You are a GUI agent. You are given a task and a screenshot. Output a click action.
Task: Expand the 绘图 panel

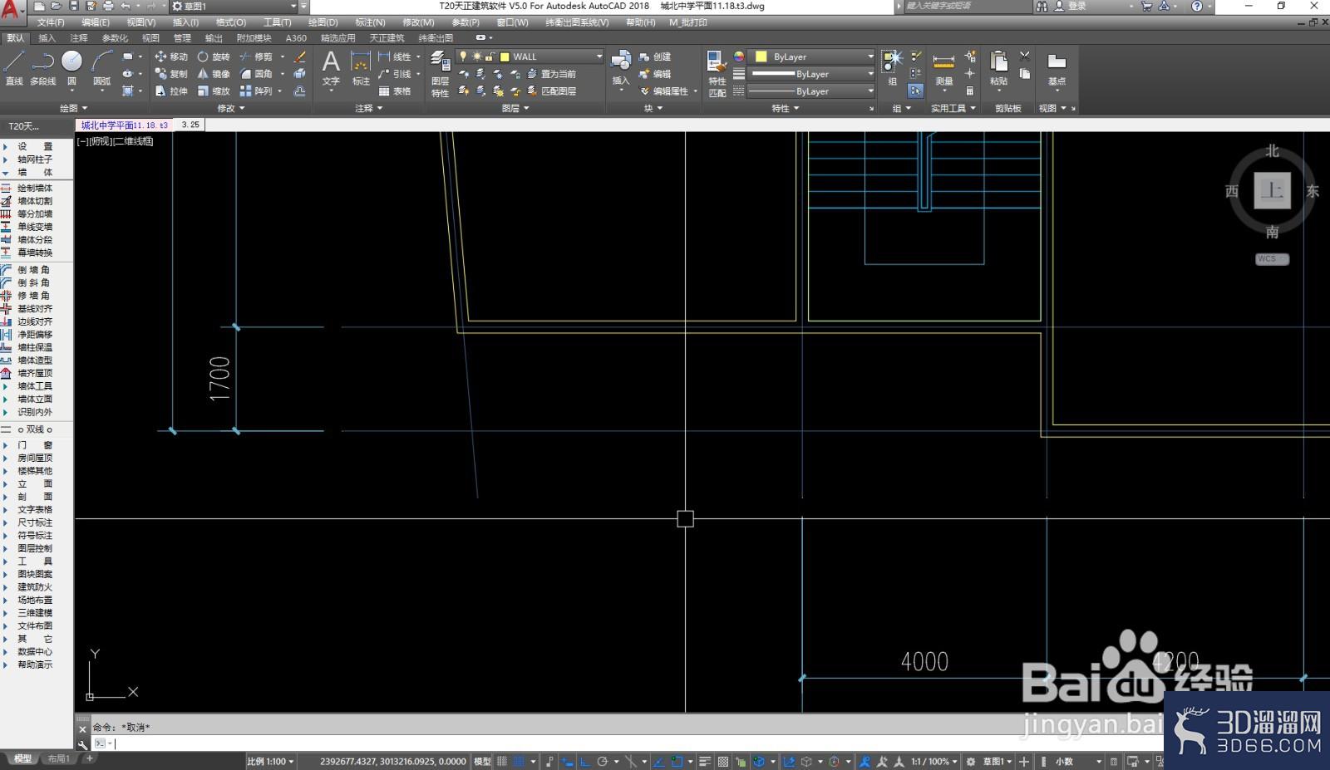(73, 108)
